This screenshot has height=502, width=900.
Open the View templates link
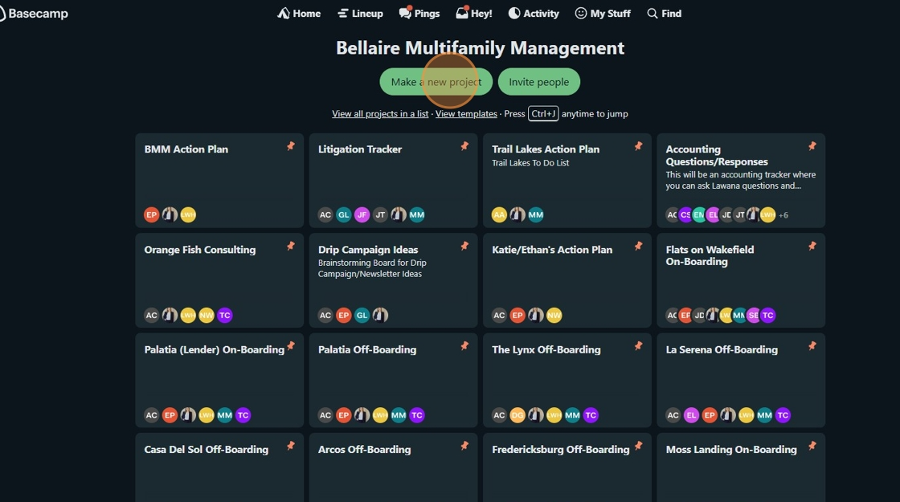[466, 113]
